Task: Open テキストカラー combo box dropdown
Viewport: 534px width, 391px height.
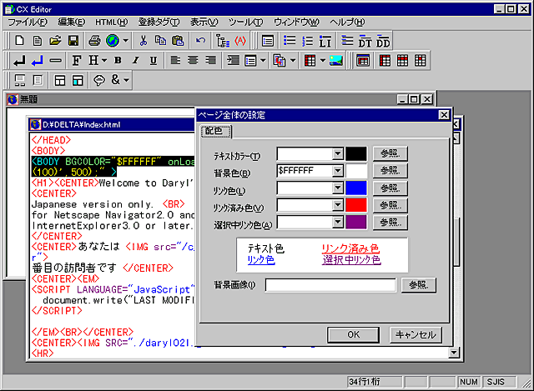Action: coord(337,153)
